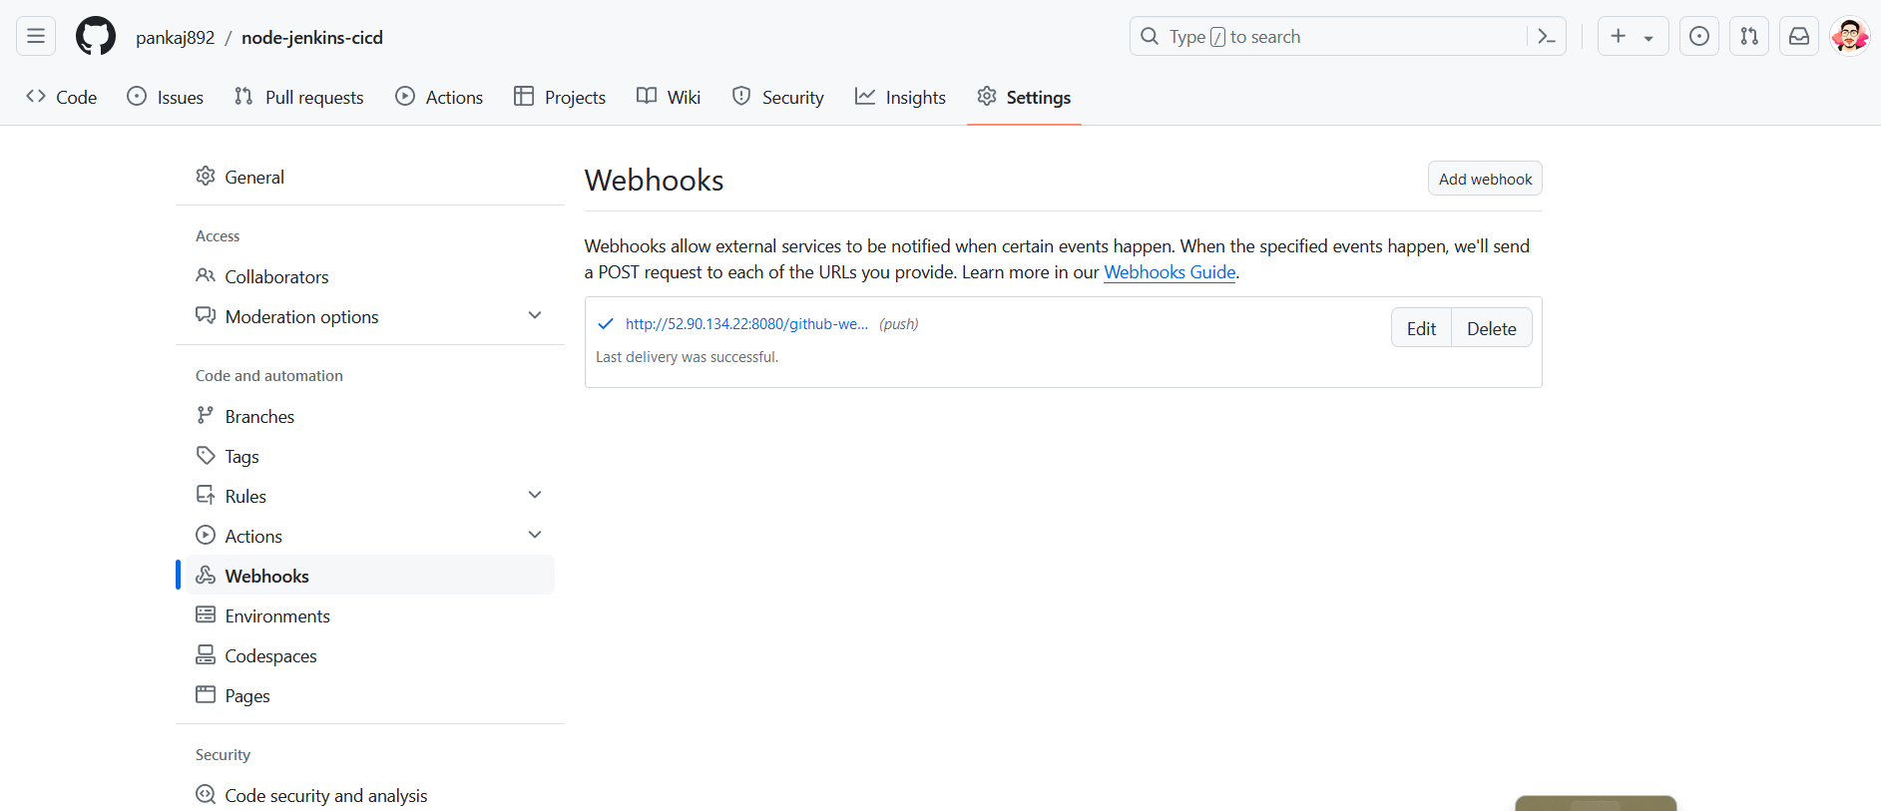Switch to the Code tab
This screenshot has width=1881, height=811.
[x=62, y=97]
